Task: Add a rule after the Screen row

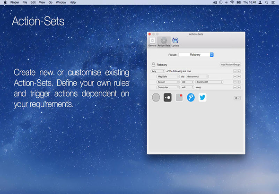Action: click(x=239, y=82)
